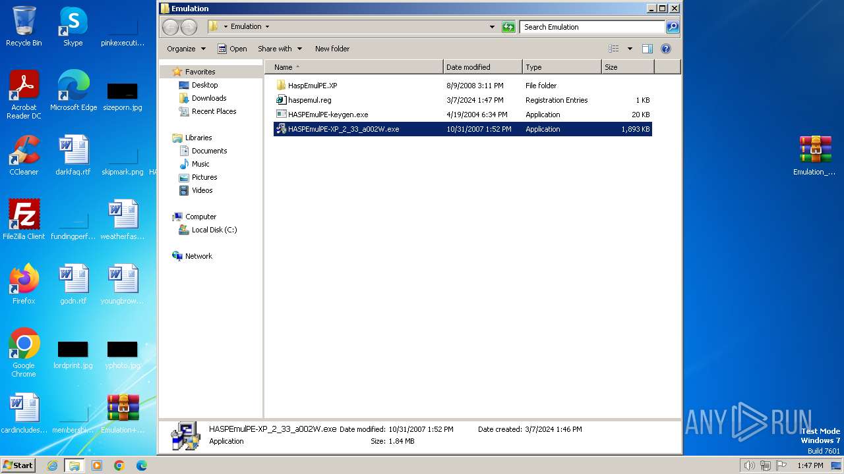Open Google Chrome desktop shortcut
The width and height of the screenshot is (844, 474).
point(24,353)
